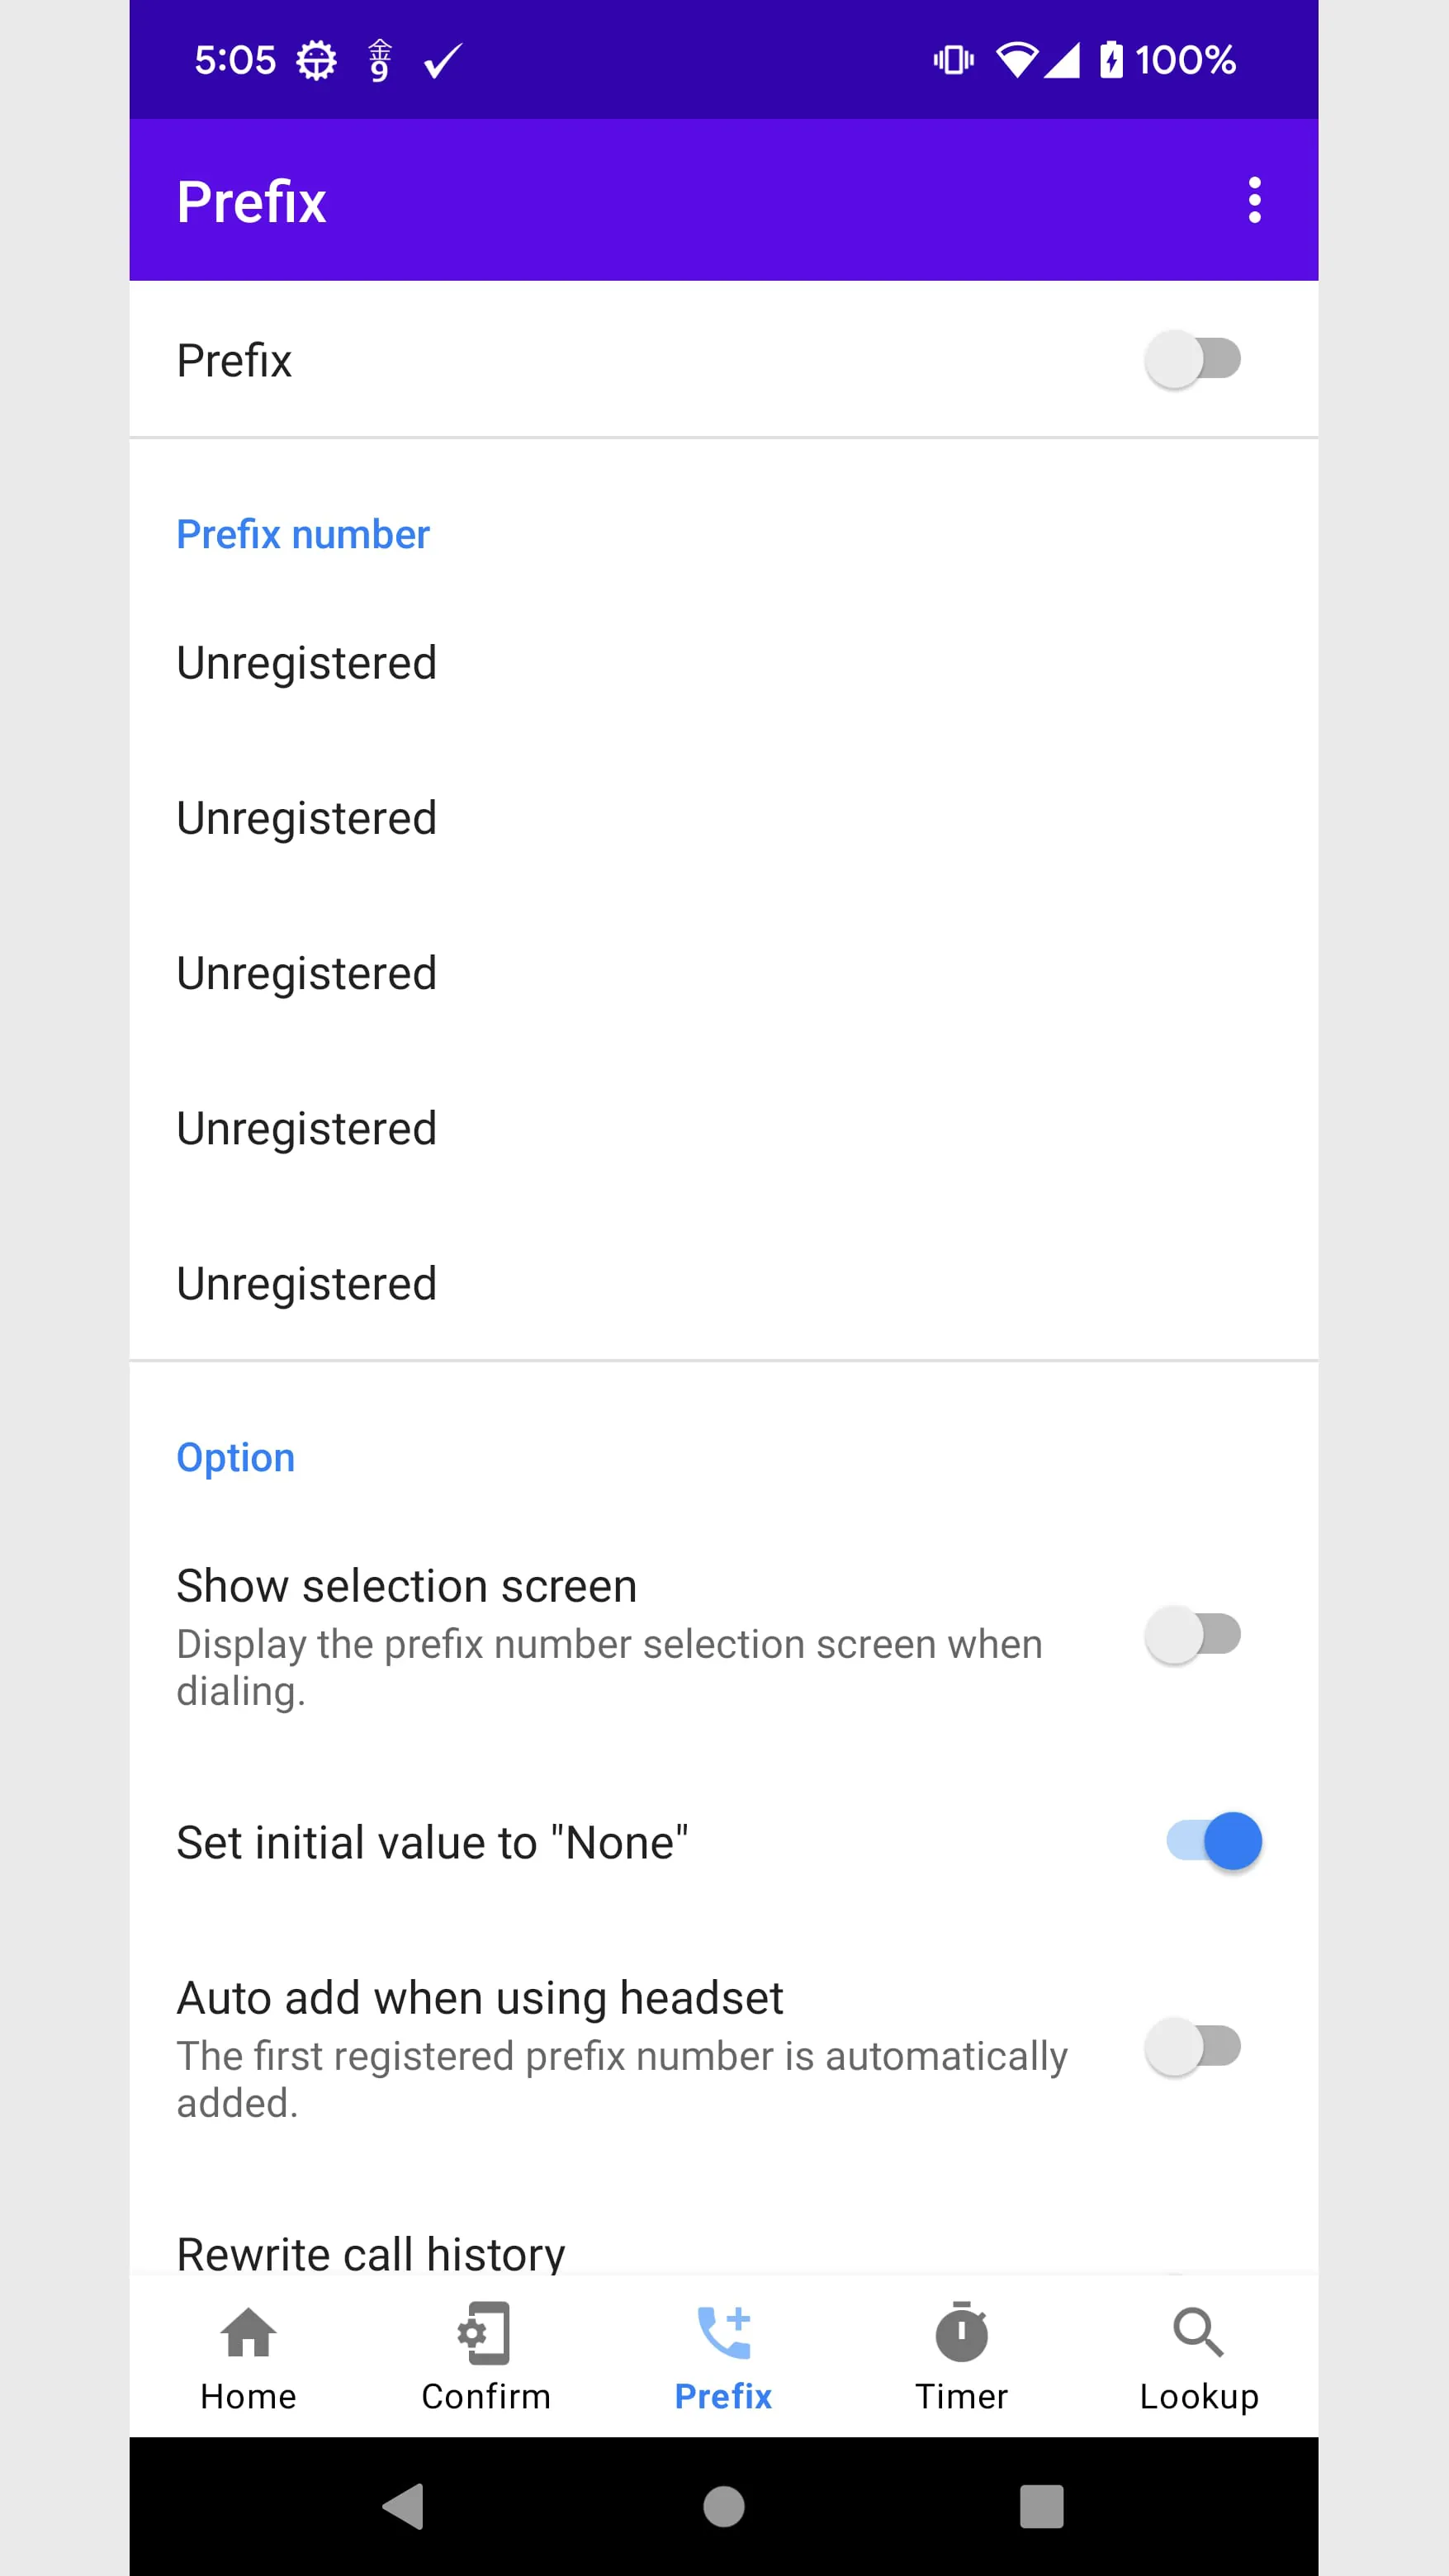Open the first Unregistered prefix entry

coord(307,663)
